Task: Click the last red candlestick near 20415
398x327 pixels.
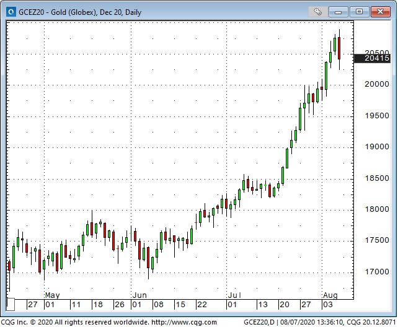Action: click(x=339, y=48)
